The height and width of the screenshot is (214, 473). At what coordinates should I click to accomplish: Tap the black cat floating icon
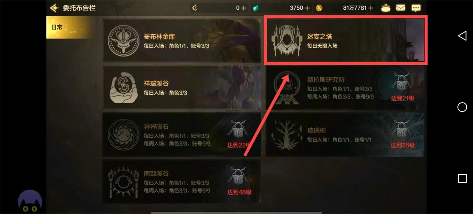point(30,202)
